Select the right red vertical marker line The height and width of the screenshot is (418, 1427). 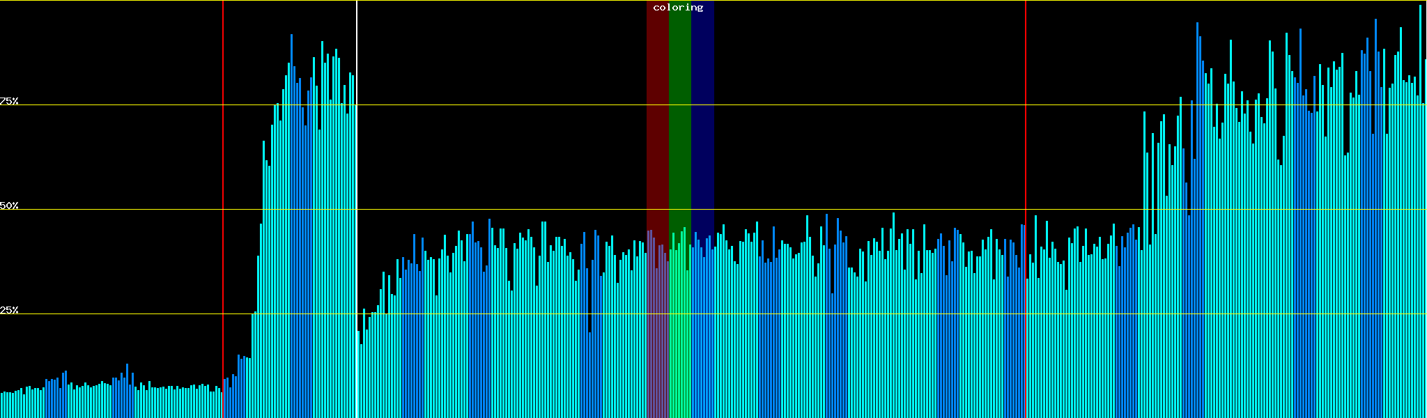1026,139
